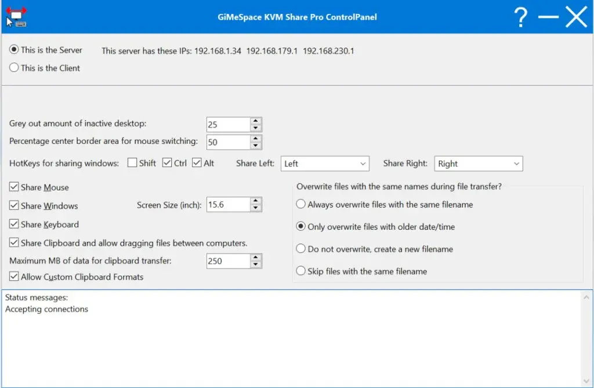Image resolution: width=594 pixels, height=388 pixels.
Task: Open help with the question mark icon
Action: click(x=521, y=17)
